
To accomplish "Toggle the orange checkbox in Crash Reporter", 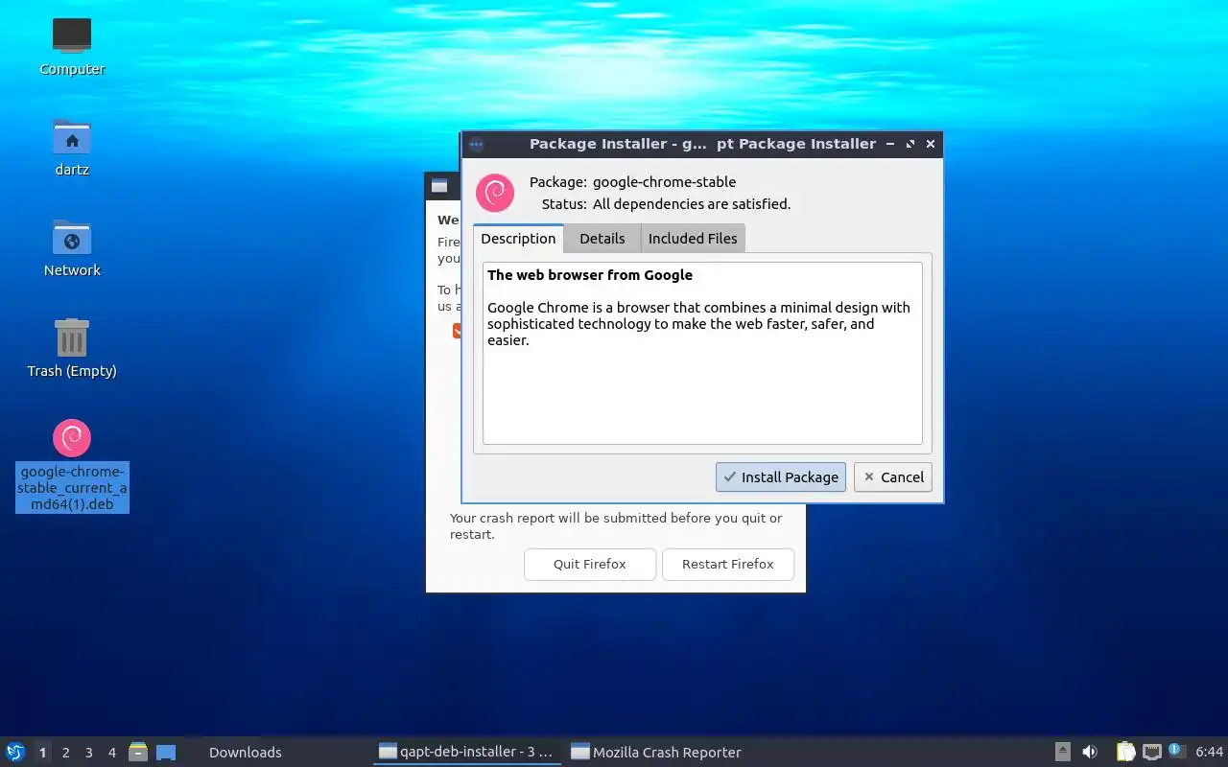I will [458, 331].
